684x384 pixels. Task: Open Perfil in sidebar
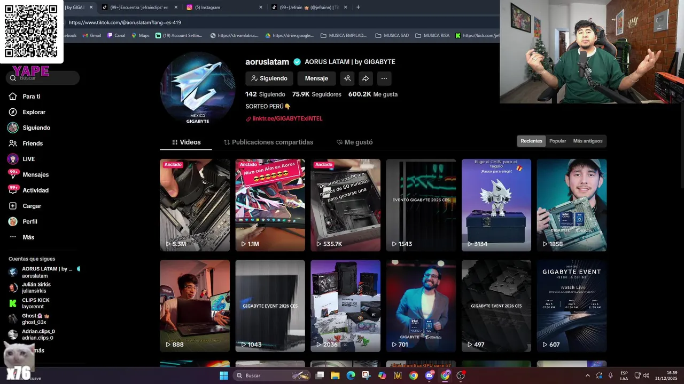click(x=23, y=221)
